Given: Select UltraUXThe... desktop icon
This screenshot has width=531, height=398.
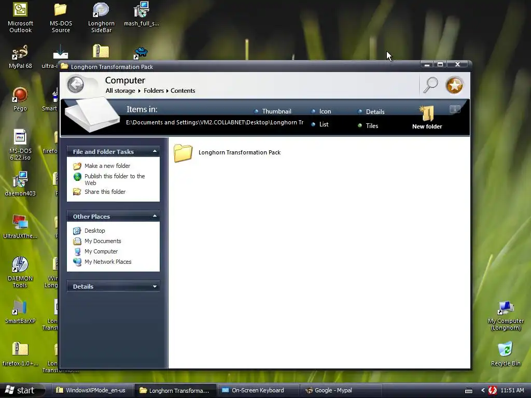Looking at the screenshot, I should [20, 227].
